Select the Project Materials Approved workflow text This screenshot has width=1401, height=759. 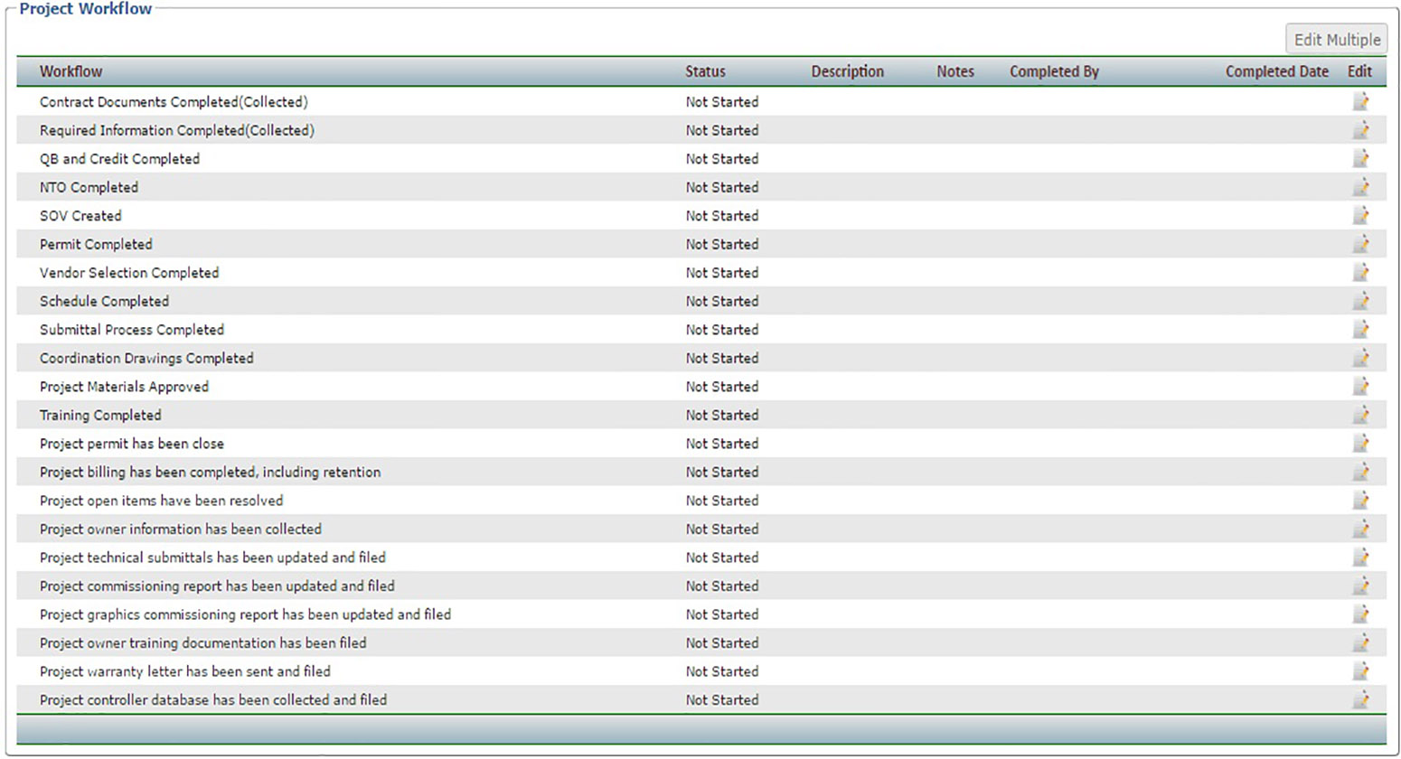(124, 387)
